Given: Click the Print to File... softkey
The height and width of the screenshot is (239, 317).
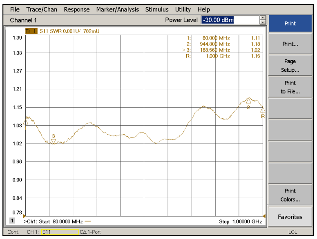Looking at the screenshot, I should tap(290, 87).
